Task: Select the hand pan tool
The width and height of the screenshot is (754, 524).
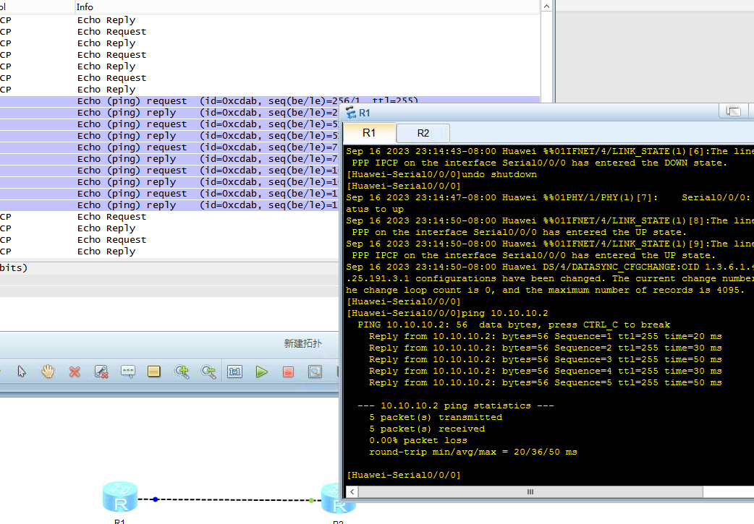Action: [48, 371]
